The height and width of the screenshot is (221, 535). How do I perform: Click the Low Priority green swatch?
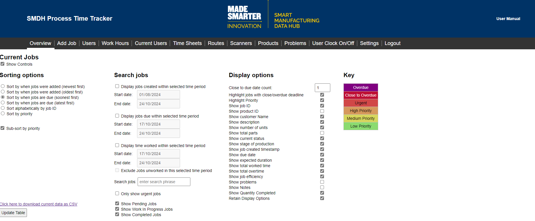[x=361, y=126]
